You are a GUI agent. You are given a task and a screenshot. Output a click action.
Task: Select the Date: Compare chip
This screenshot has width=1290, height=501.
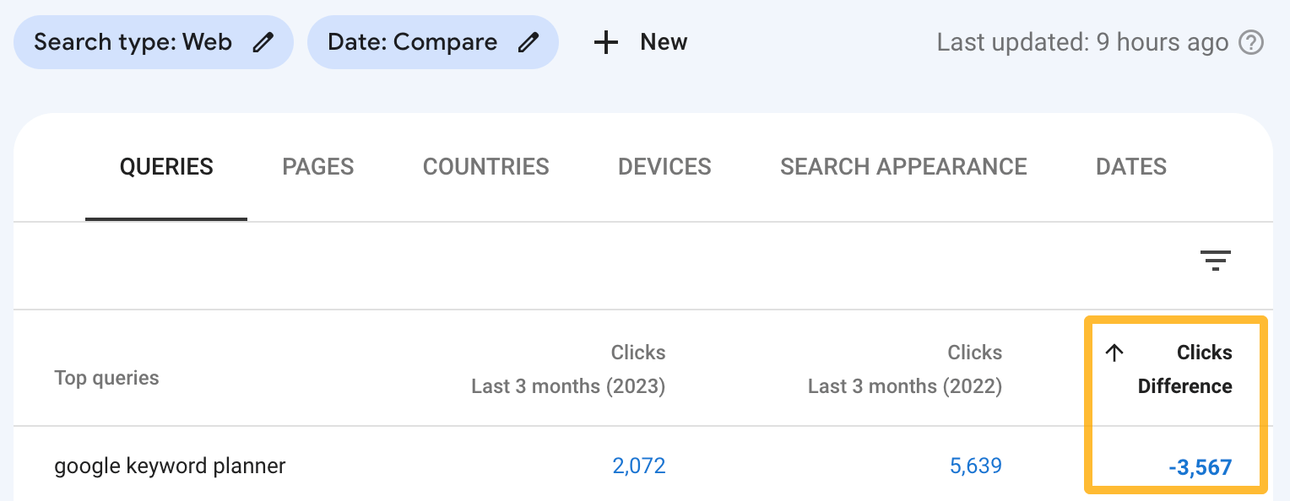414,41
